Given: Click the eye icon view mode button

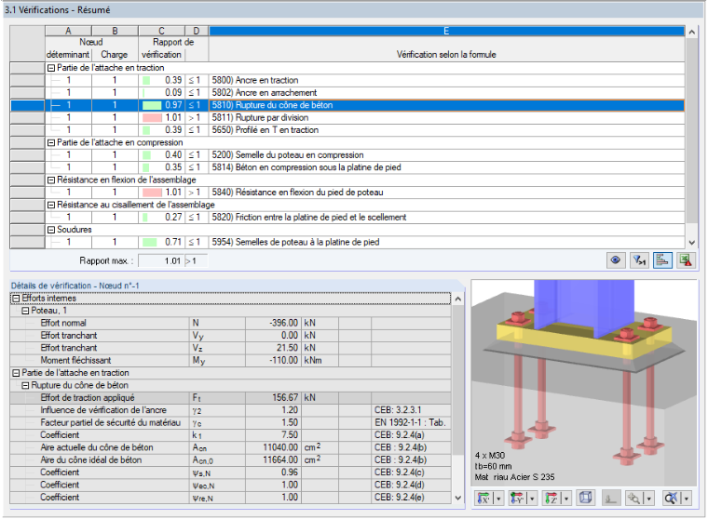Looking at the screenshot, I should pos(615,260).
